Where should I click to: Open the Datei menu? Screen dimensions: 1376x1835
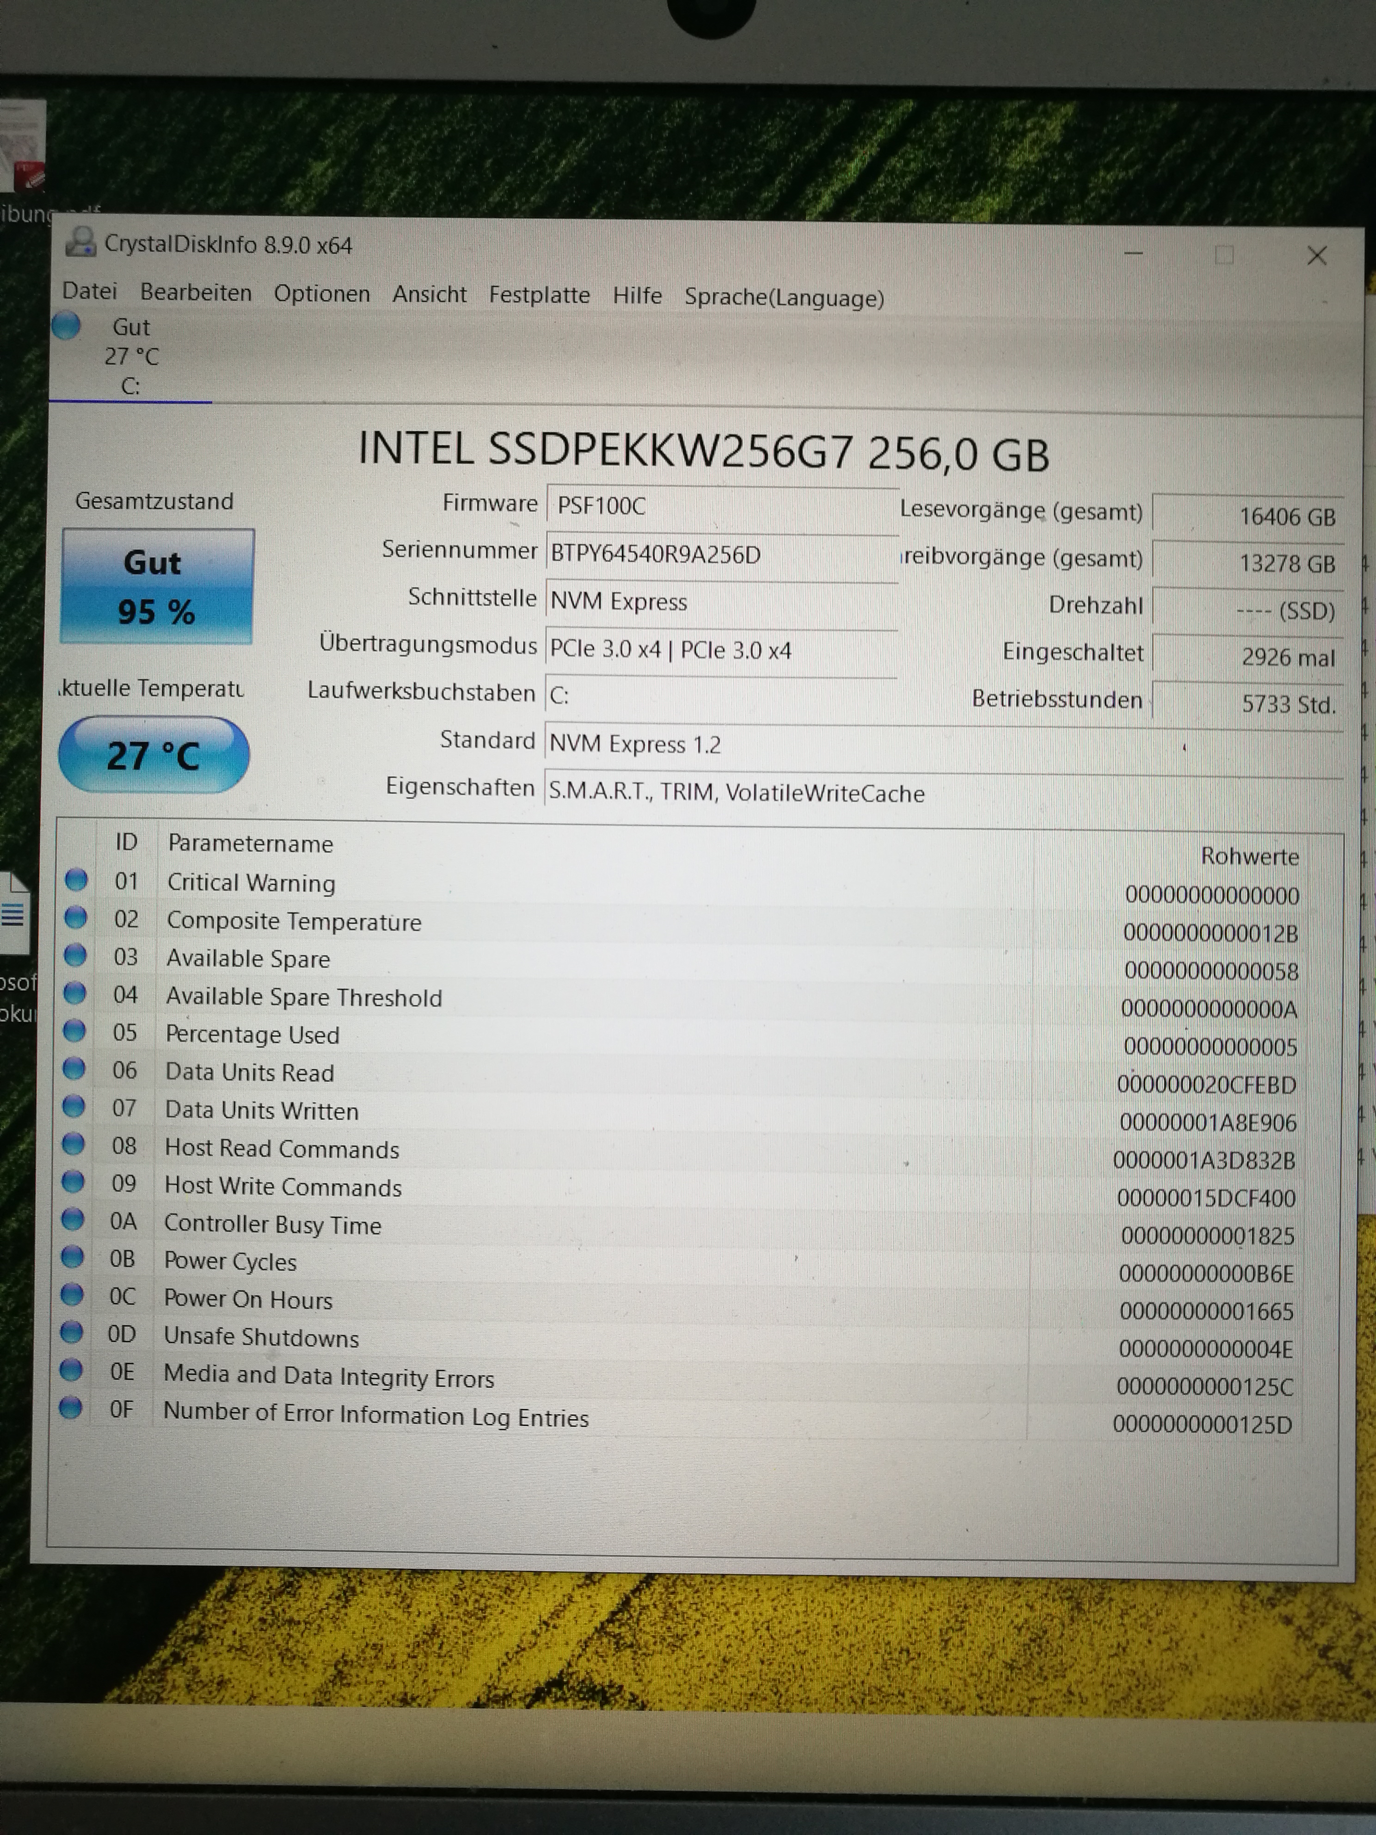tap(90, 291)
